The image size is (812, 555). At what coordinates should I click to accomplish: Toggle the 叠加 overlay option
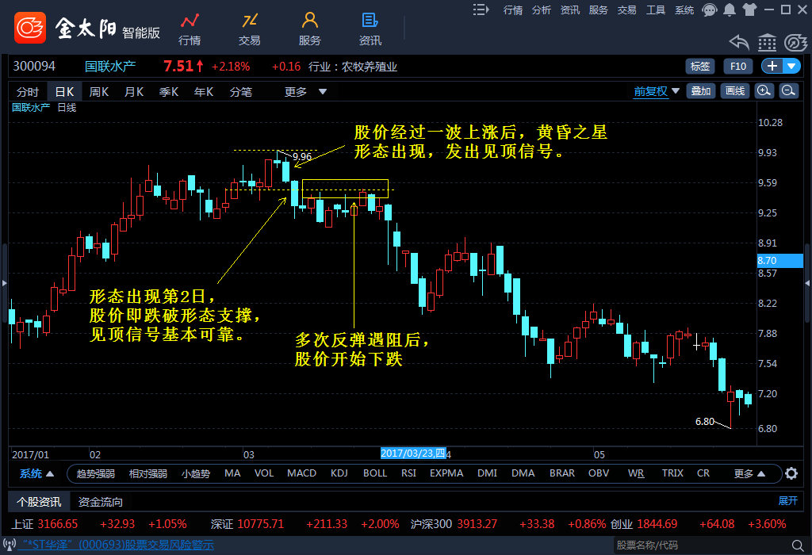tap(701, 91)
